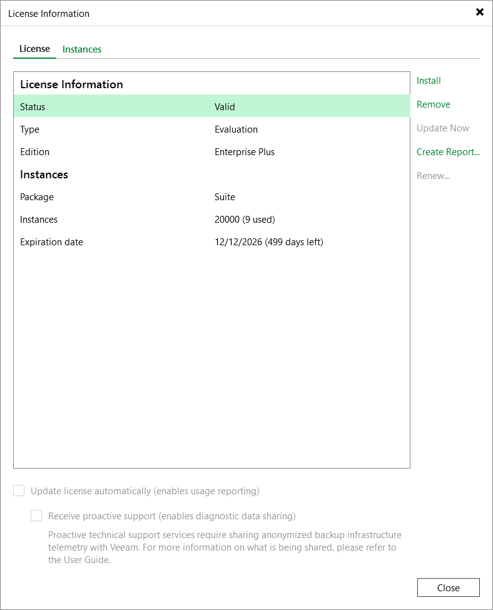Close the License Information dialog
The width and height of the screenshot is (493, 610).
(448, 587)
